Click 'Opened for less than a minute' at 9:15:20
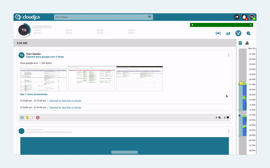The width and height of the screenshot is (270, 168). click(65, 101)
